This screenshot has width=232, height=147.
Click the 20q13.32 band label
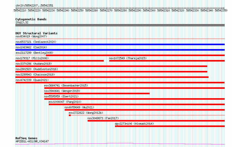(22, 22)
